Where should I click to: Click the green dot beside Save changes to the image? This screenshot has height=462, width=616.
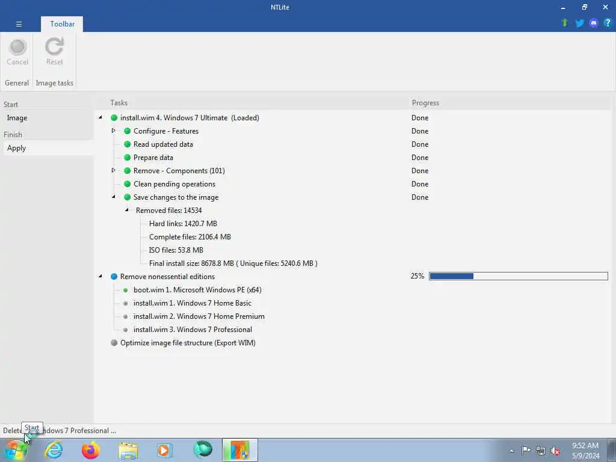click(128, 197)
